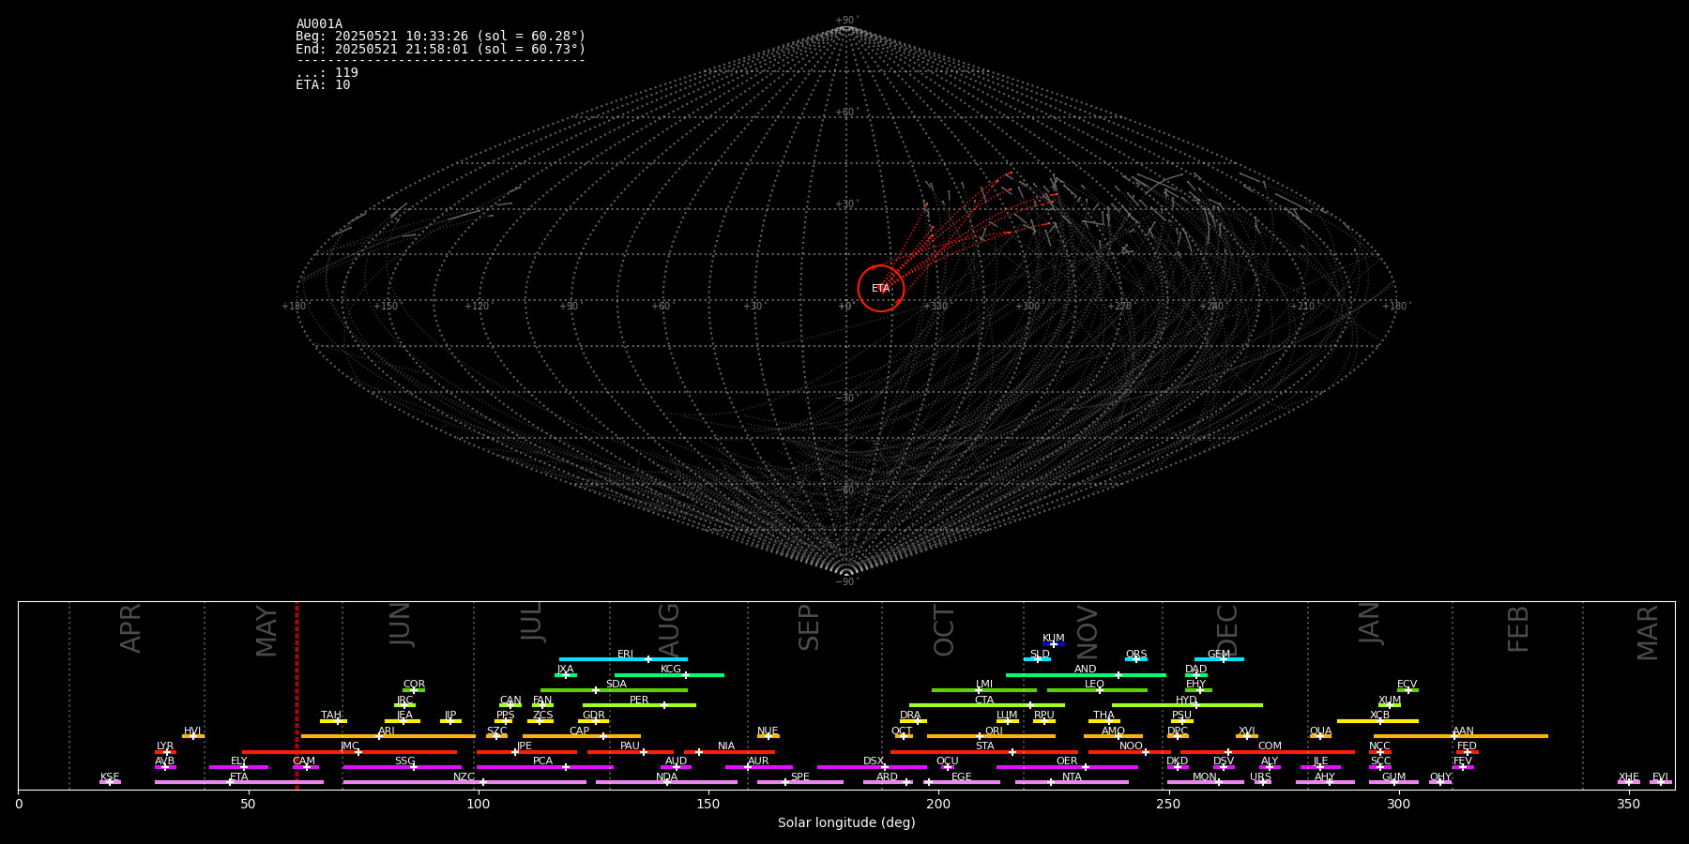The height and width of the screenshot is (844, 1689).
Task: Select the COM shower label
Action: (x=1270, y=746)
